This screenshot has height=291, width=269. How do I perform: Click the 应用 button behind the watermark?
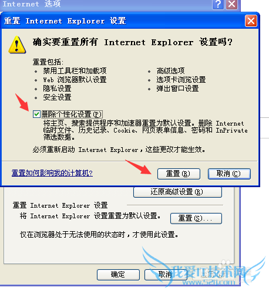click(x=213, y=275)
